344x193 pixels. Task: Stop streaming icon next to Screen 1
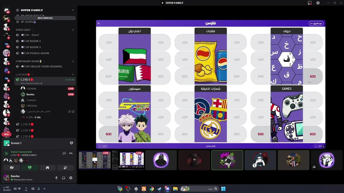[x=71, y=143]
